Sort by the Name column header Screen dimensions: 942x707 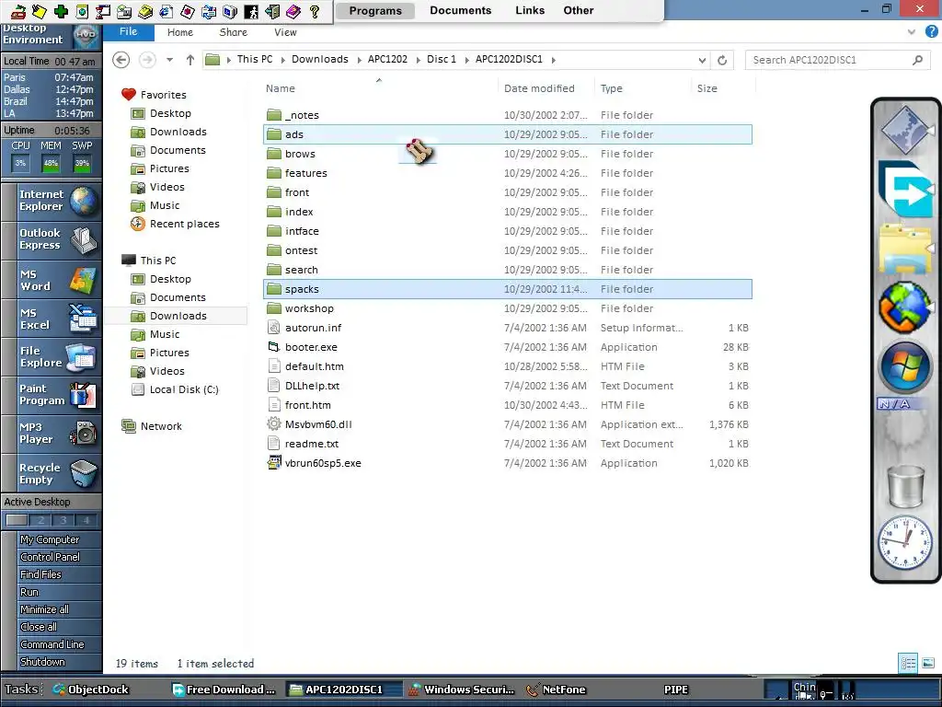[x=380, y=88]
